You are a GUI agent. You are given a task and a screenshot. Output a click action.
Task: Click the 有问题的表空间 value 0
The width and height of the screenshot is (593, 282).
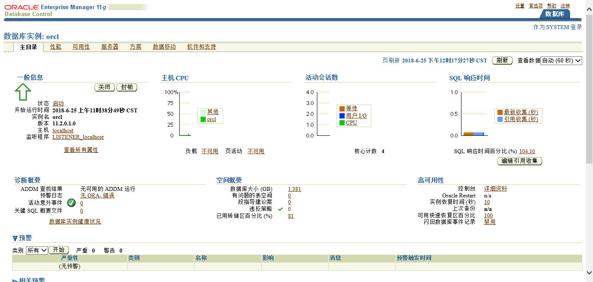(x=290, y=196)
